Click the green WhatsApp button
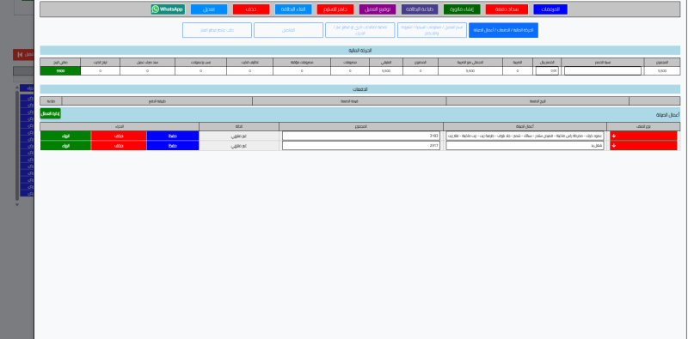Viewport: 688px width, 339px height. pos(168,9)
